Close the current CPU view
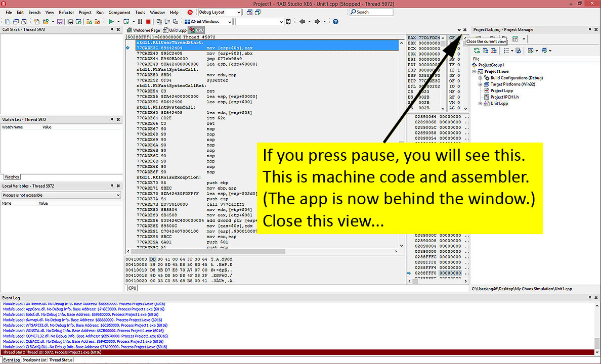The image size is (601, 364). click(x=465, y=30)
